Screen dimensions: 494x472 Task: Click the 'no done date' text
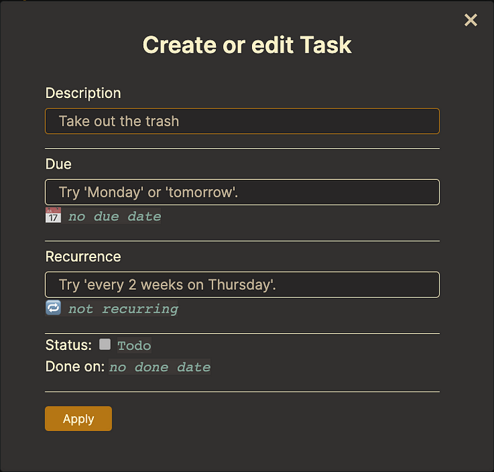(159, 367)
